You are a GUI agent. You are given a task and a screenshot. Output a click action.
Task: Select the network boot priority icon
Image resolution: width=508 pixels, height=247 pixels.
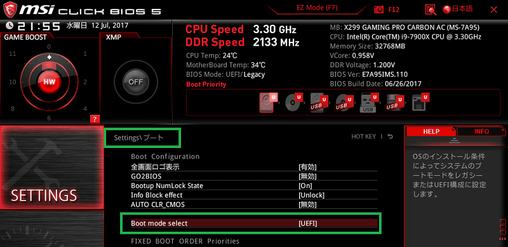(420, 102)
